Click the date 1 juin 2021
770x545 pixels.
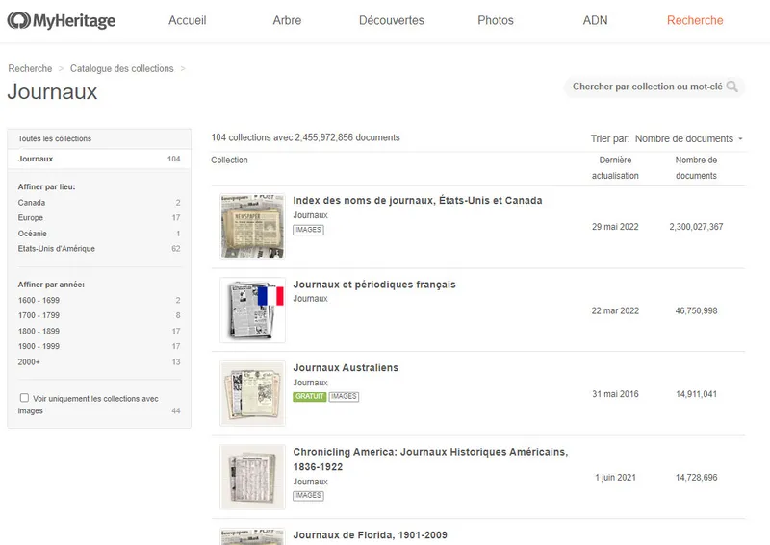click(x=615, y=478)
